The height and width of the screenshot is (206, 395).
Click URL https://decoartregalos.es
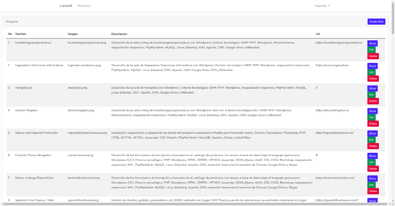tap(332, 110)
